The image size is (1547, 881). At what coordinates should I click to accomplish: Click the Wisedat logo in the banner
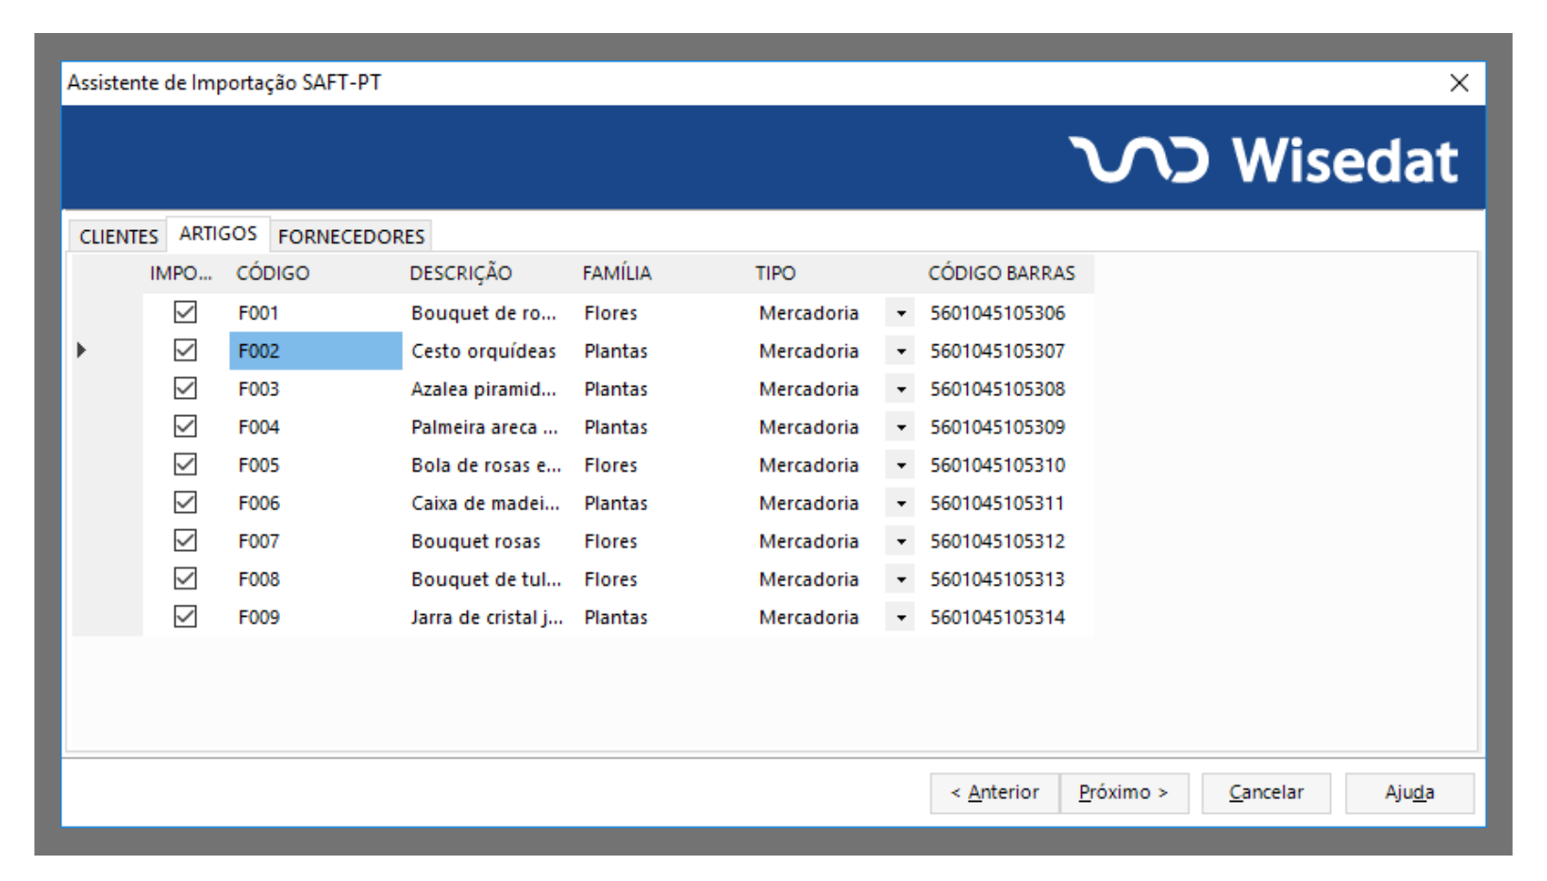coord(1264,159)
